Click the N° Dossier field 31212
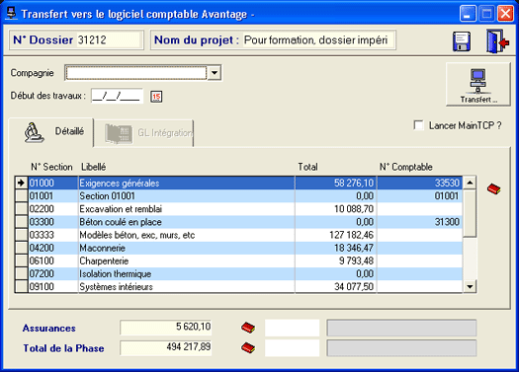The image size is (519, 372). [110, 40]
